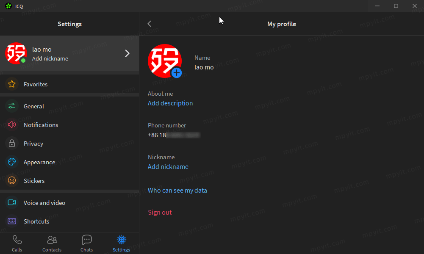Viewport: 424px width, 254px height.
Task: Open General settings label
Action: coord(34,106)
